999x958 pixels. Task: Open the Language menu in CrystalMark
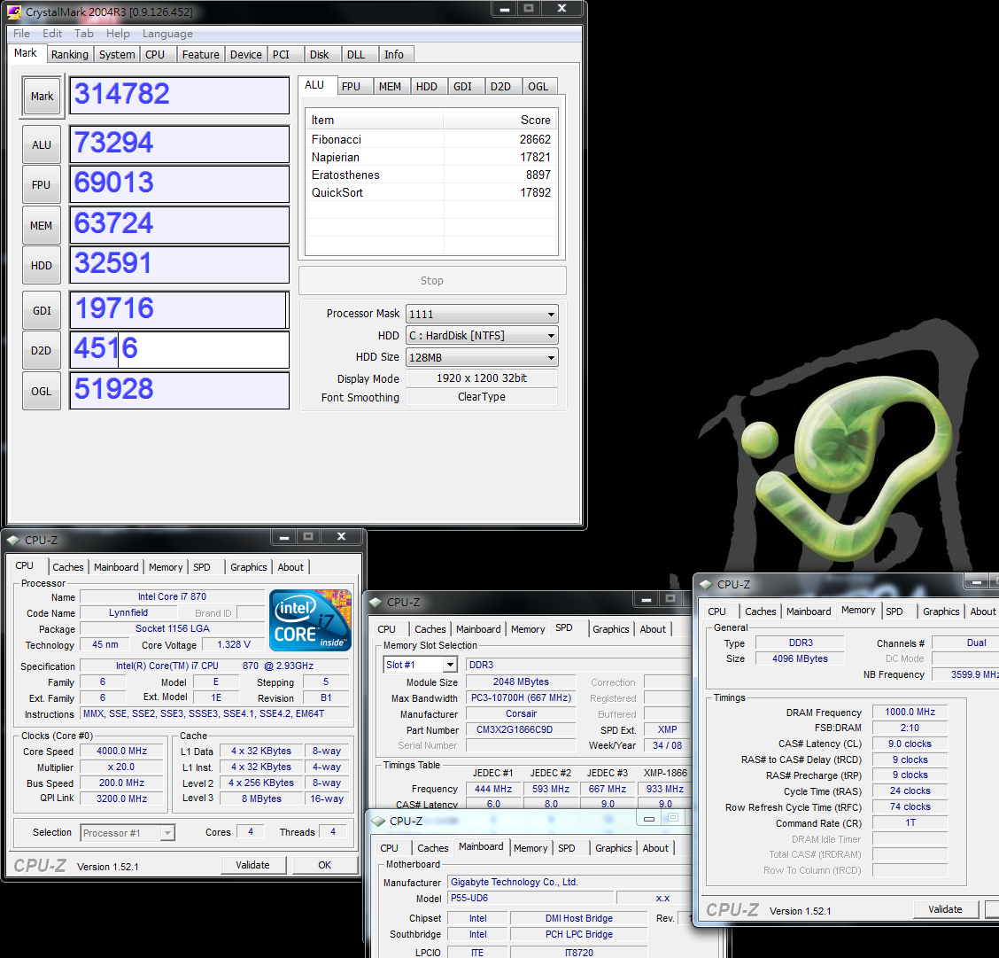(x=167, y=34)
